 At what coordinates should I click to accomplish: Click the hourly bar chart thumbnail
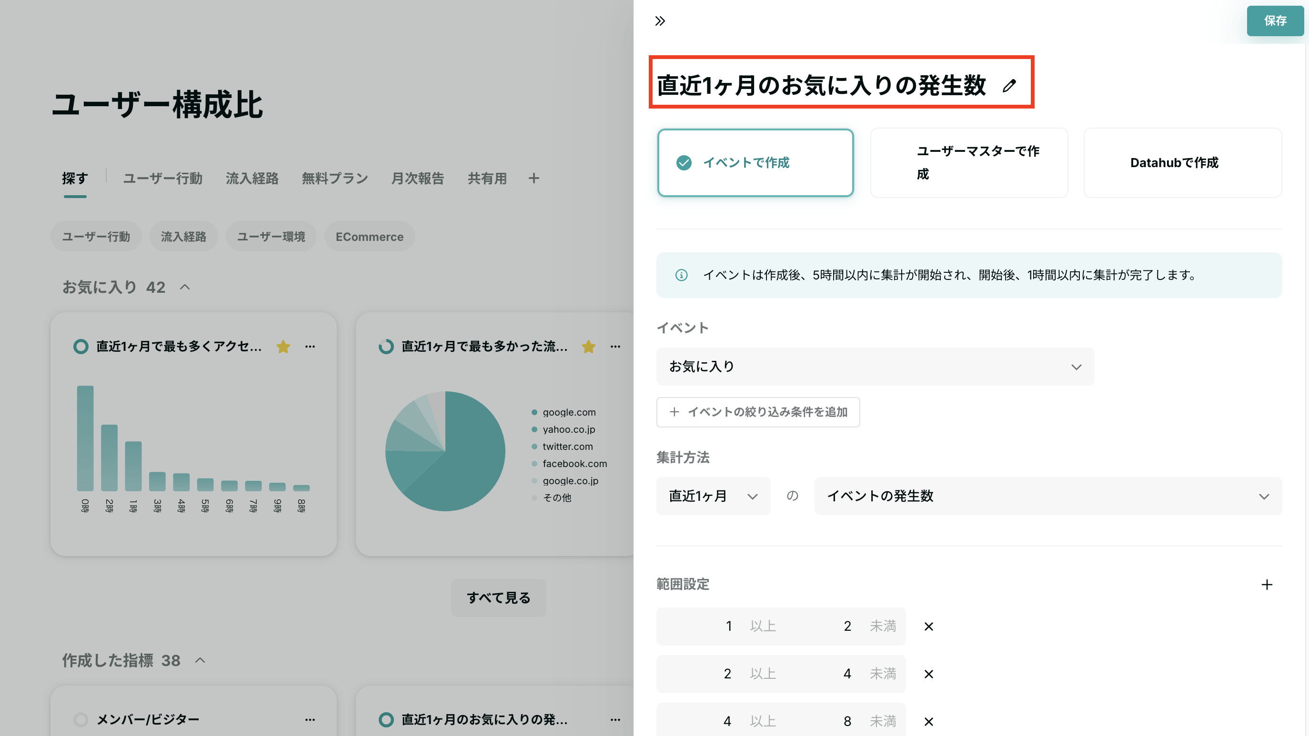coord(193,448)
